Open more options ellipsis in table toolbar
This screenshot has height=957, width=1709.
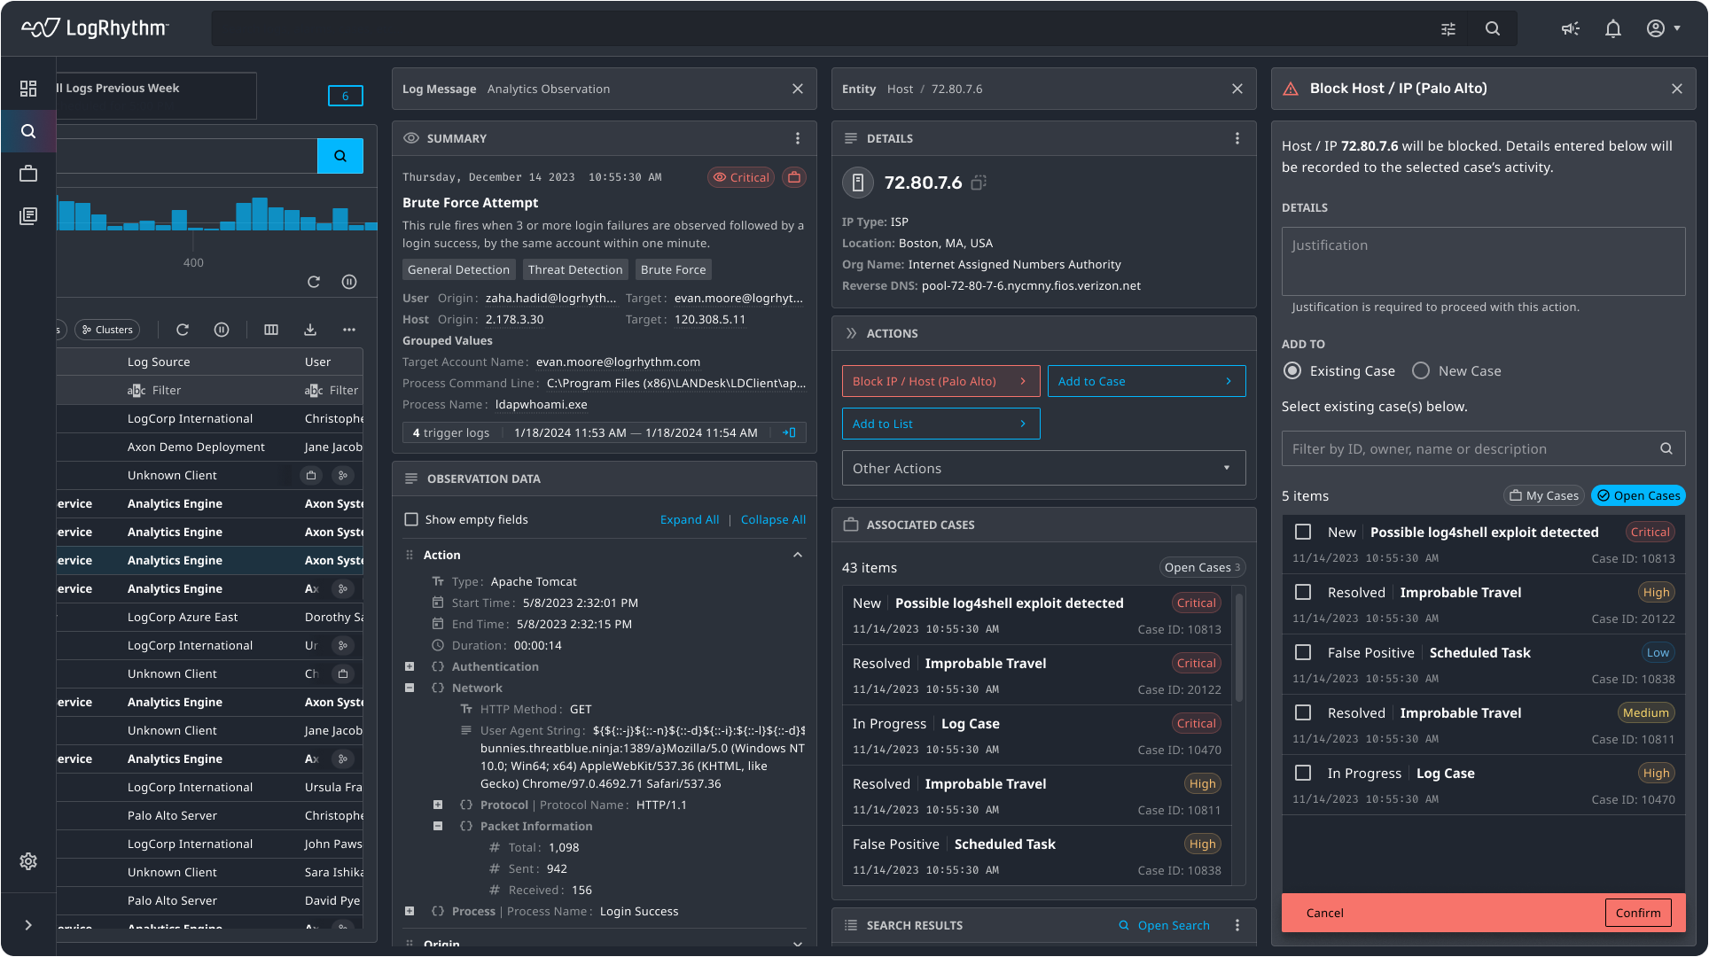point(349,330)
